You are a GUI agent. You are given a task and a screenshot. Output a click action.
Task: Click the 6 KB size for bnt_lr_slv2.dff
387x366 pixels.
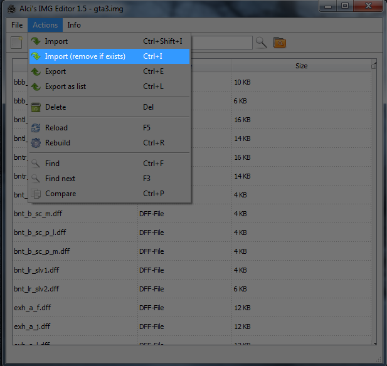(240, 289)
